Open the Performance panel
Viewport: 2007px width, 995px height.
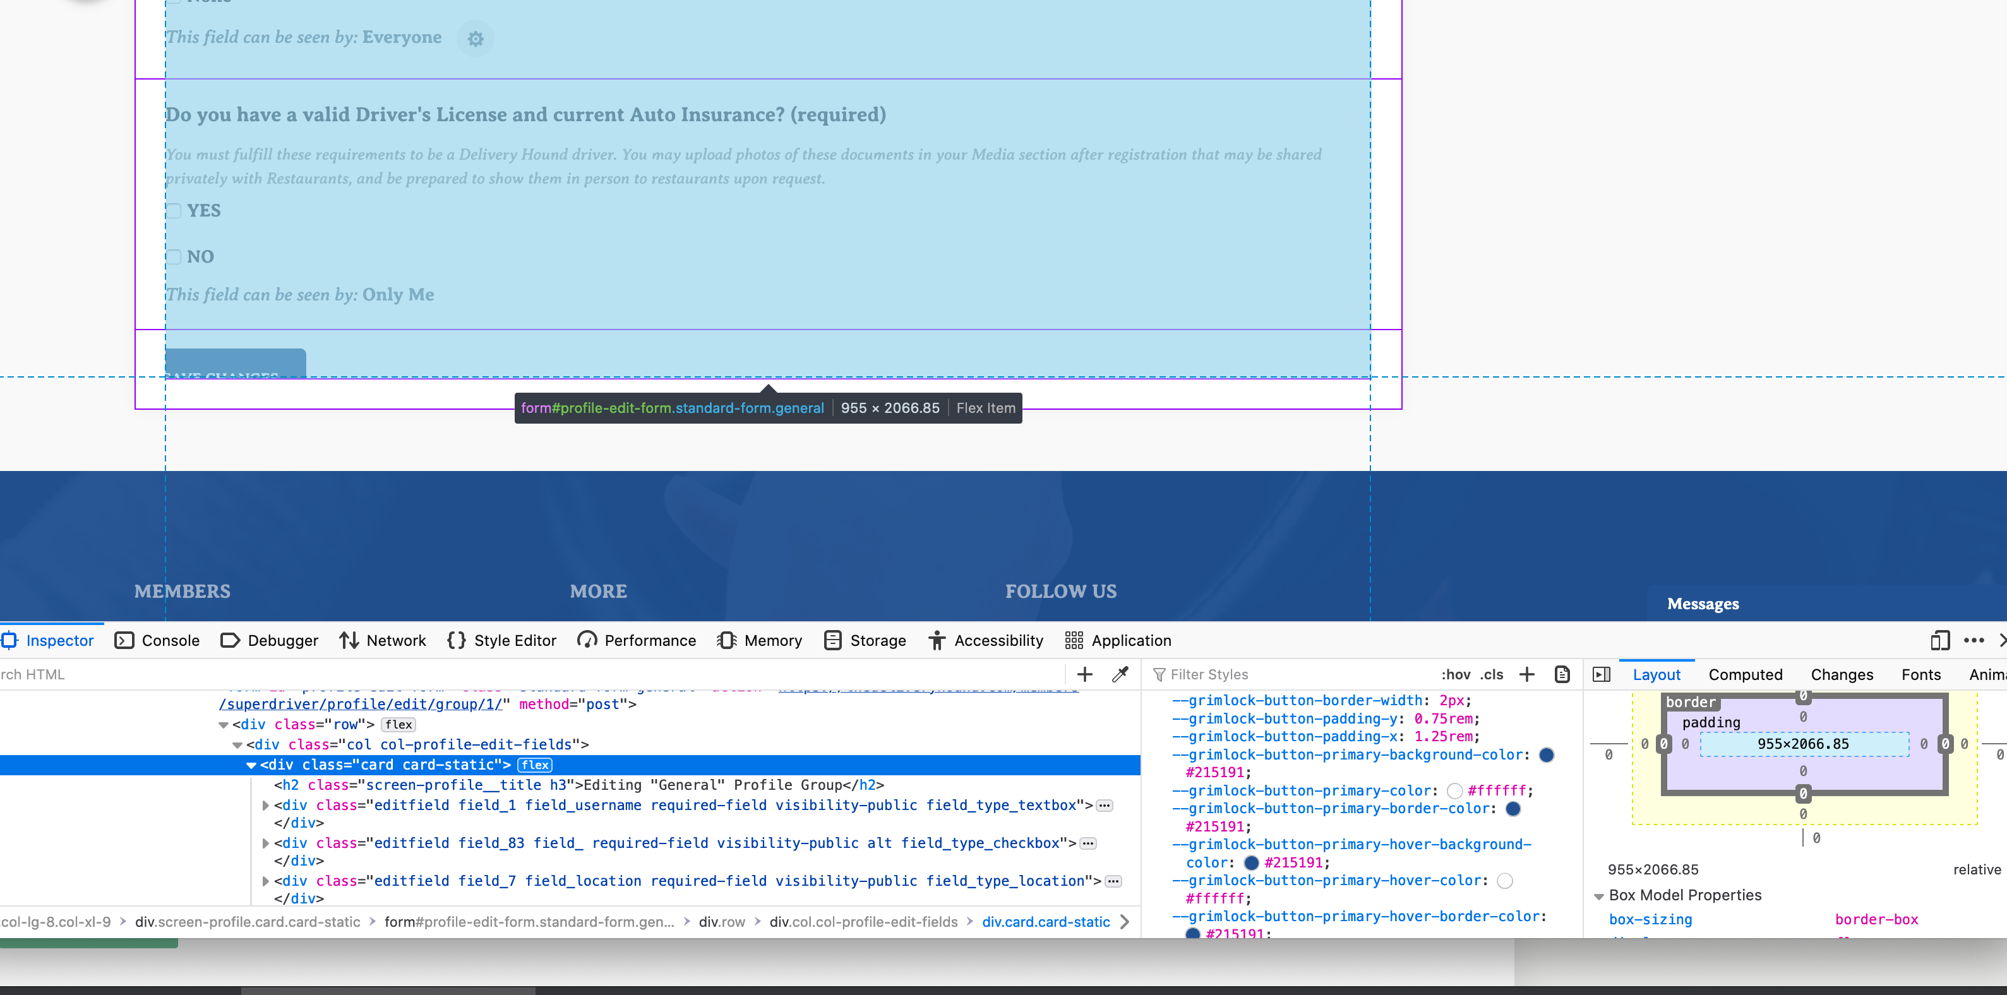pos(637,640)
